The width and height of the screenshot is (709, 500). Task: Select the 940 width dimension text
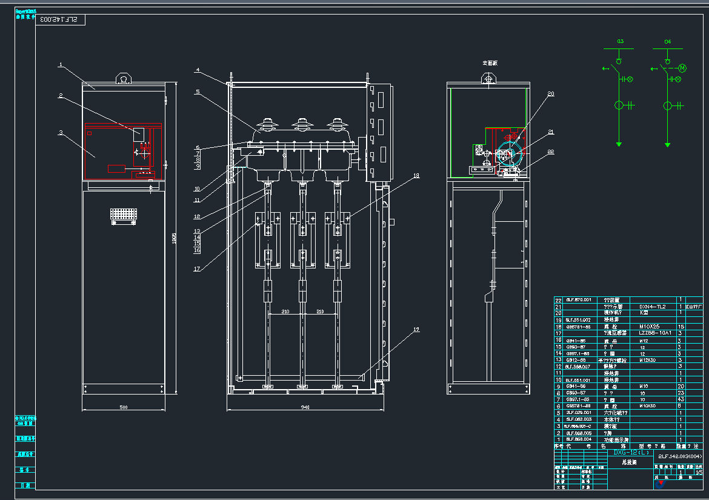305,407
